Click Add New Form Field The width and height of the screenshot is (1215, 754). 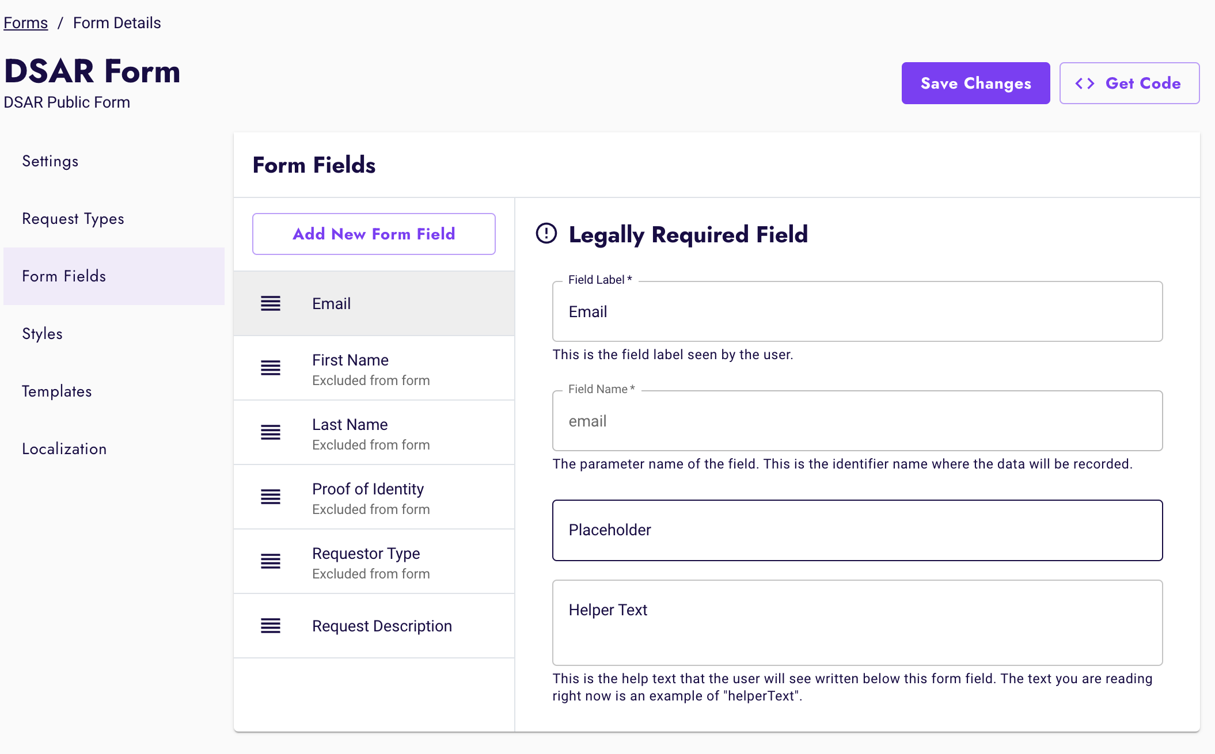pyautogui.click(x=373, y=234)
